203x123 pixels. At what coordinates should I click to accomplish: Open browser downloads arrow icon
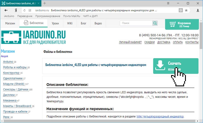coord(198,10)
